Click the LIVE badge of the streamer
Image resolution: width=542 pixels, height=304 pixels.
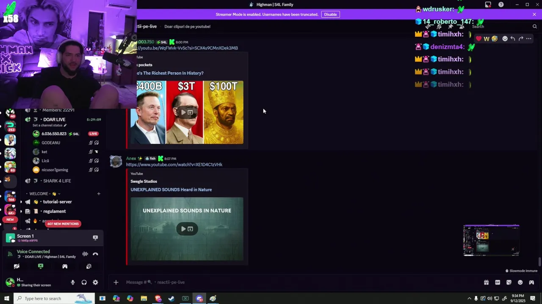pyautogui.click(x=93, y=134)
